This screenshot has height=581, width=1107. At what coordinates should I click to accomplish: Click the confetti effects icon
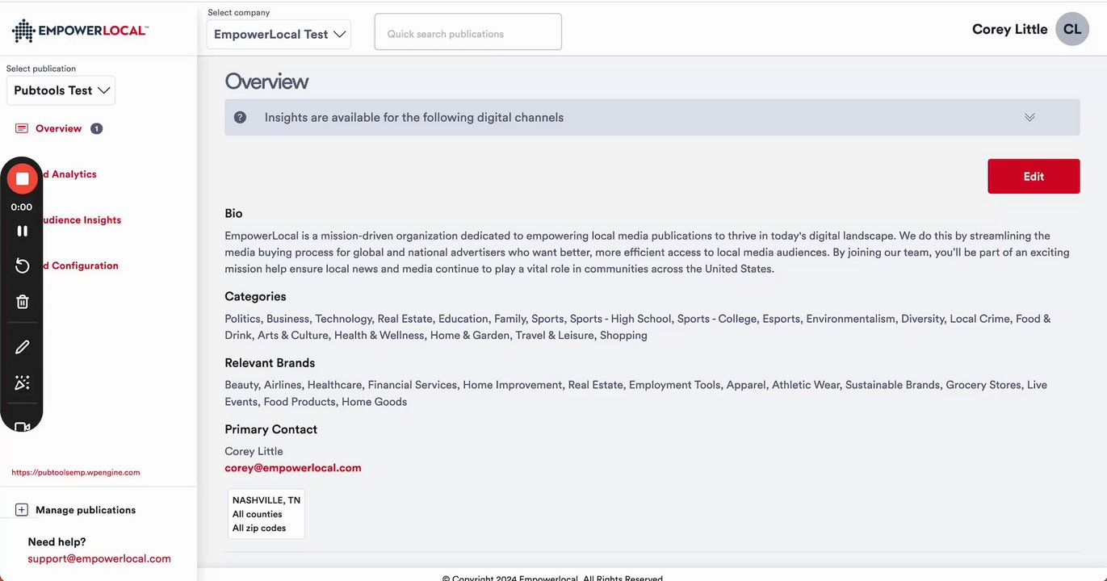tap(23, 383)
